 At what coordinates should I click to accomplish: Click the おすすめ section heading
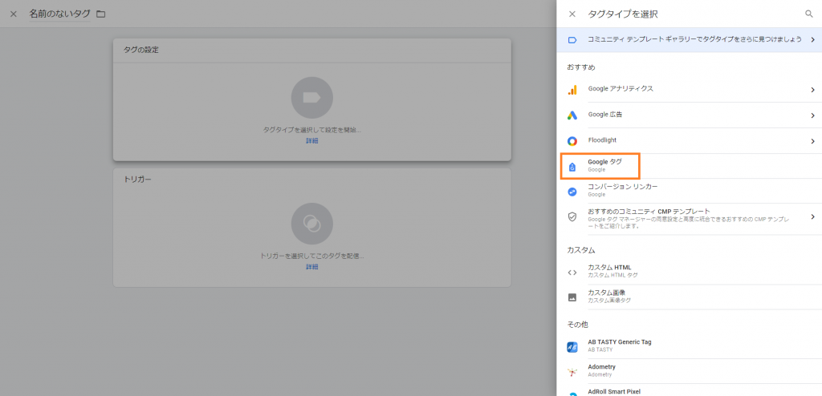pos(581,67)
